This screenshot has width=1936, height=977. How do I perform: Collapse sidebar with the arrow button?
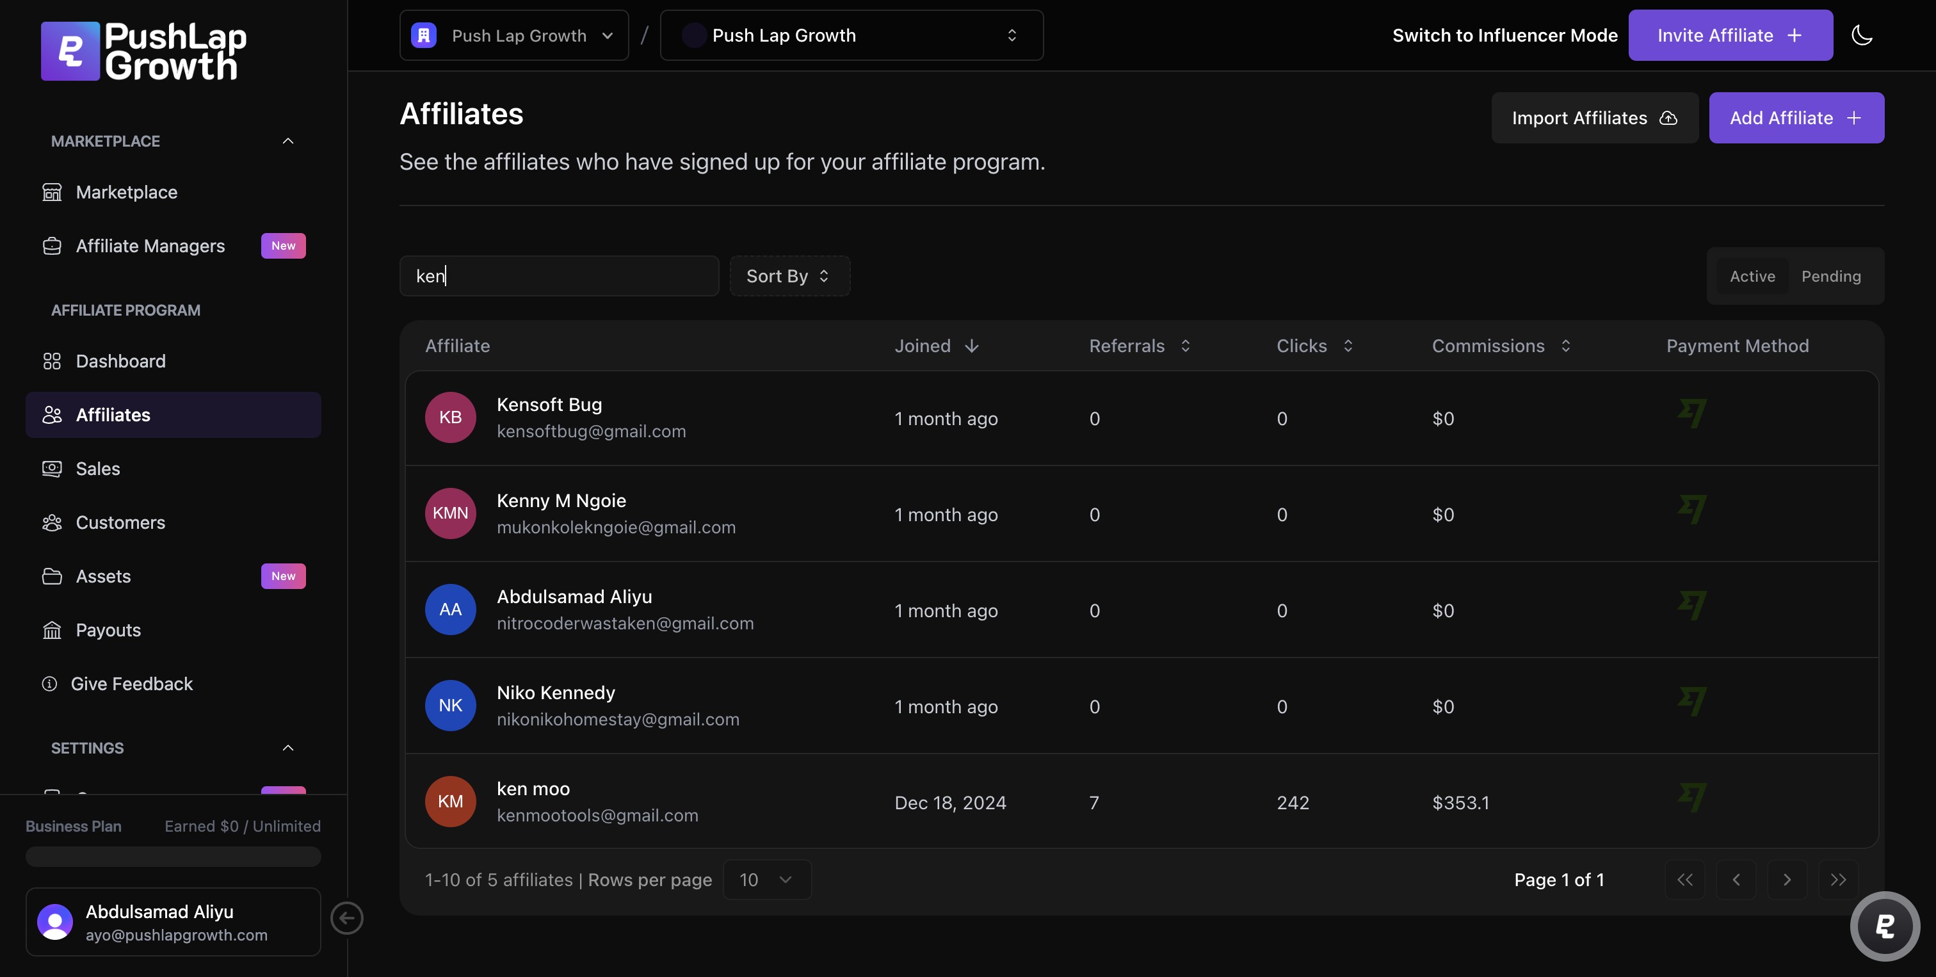coord(347,918)
